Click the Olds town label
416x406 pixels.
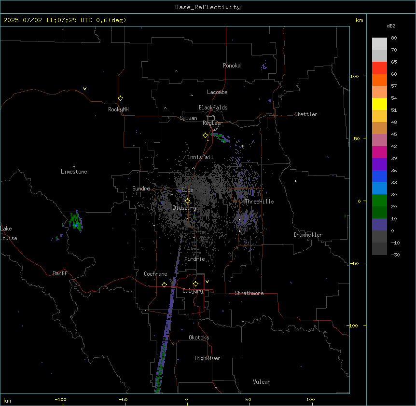click(187, 190)
